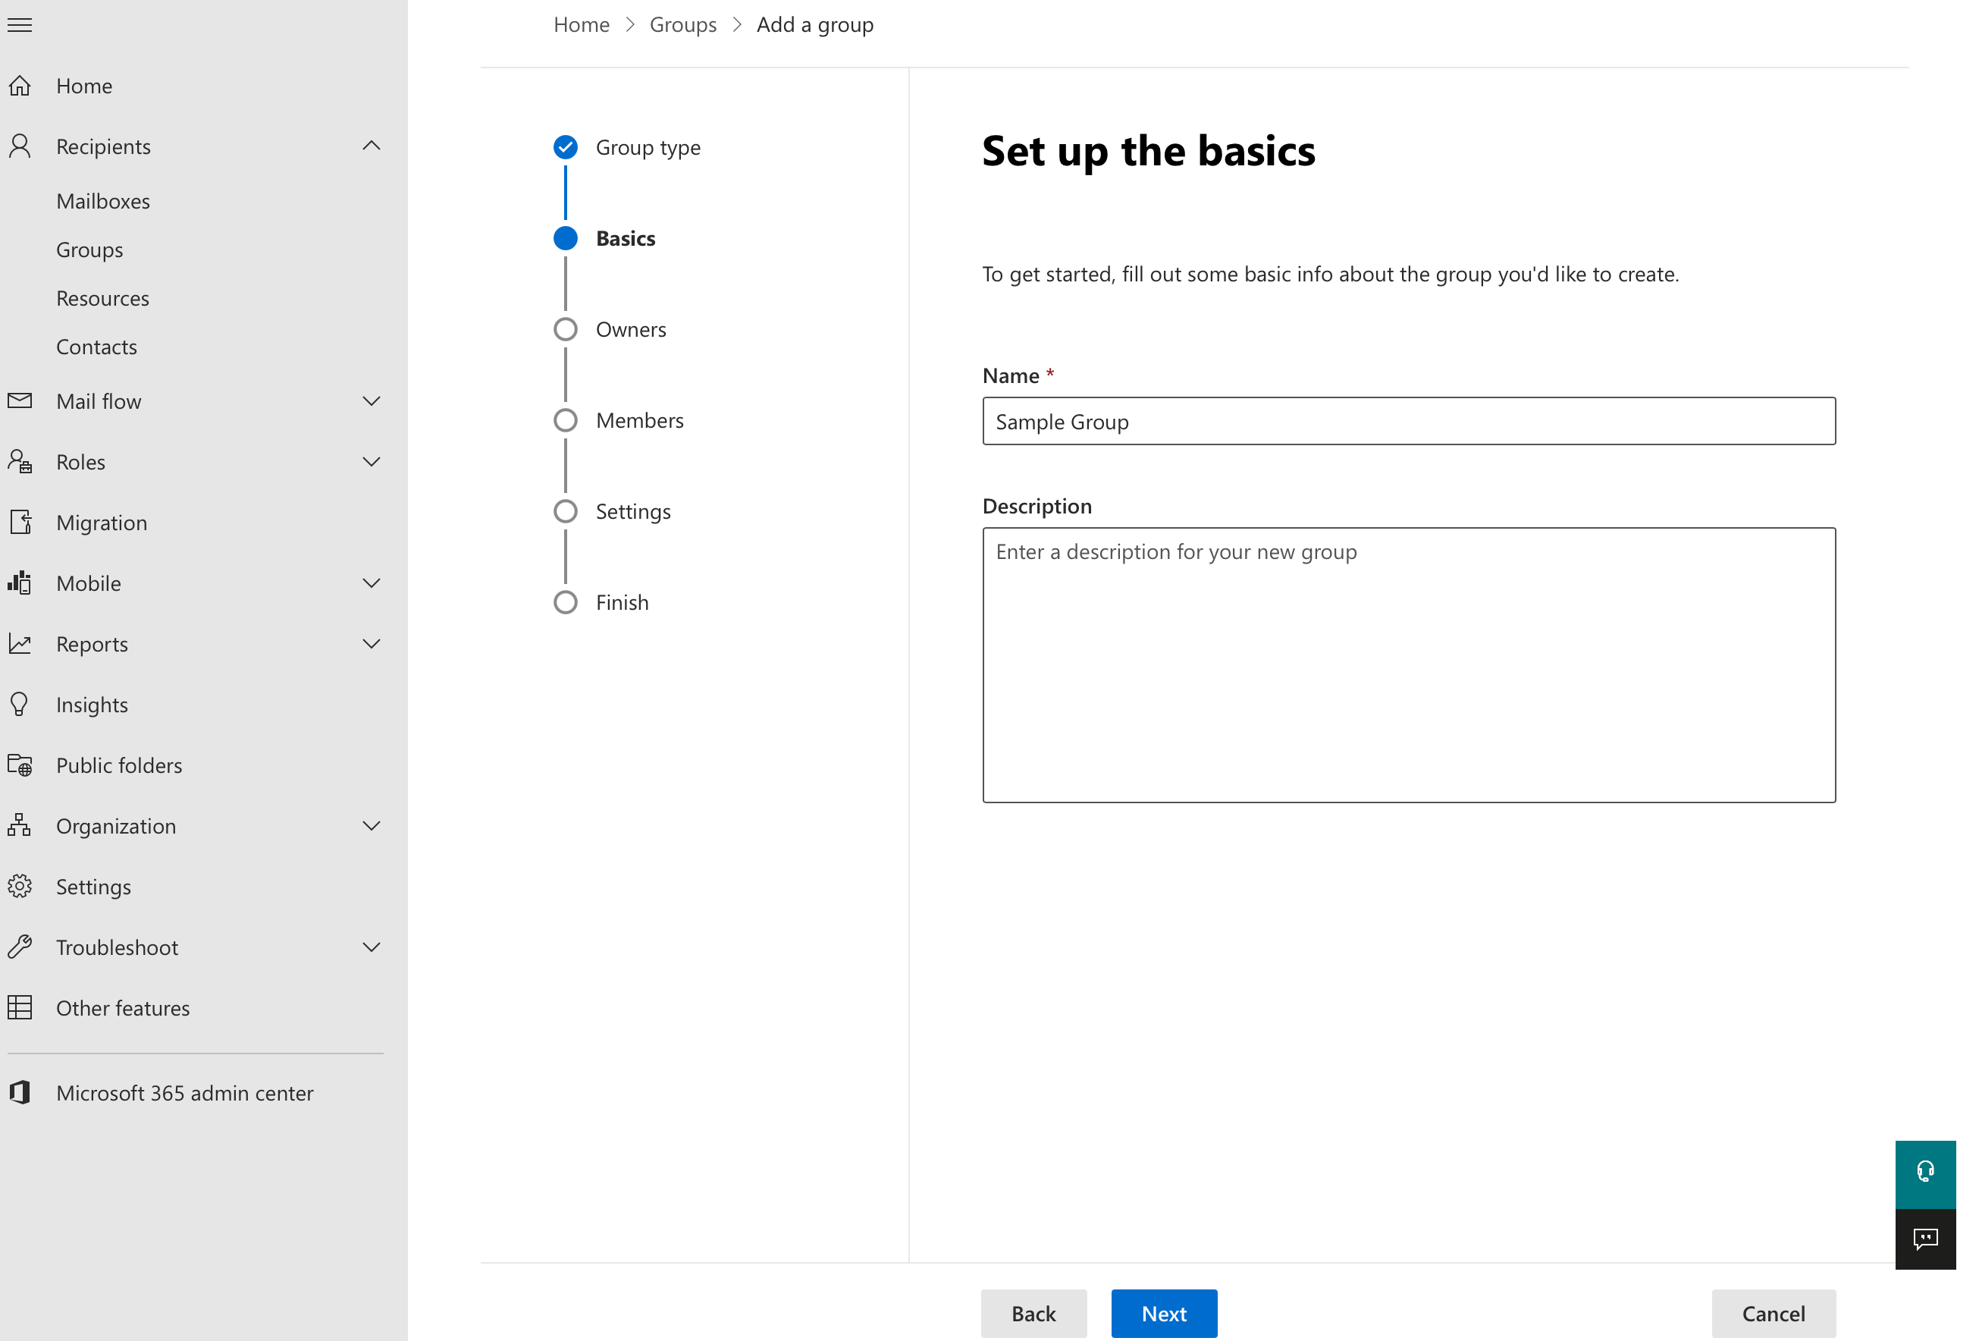Screen dimensions: 1979x1341
Task: Collapse the Recipients section
Action: point(372,146)
